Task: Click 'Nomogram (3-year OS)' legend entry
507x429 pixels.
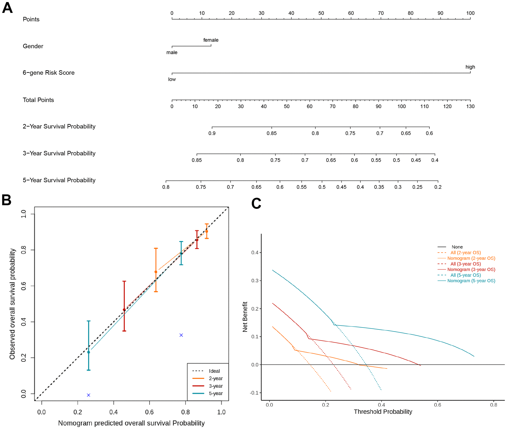Action: tap(471, 270)
